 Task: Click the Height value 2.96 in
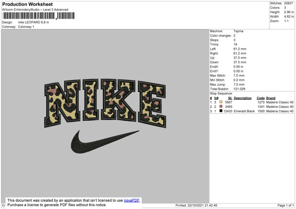289,12
